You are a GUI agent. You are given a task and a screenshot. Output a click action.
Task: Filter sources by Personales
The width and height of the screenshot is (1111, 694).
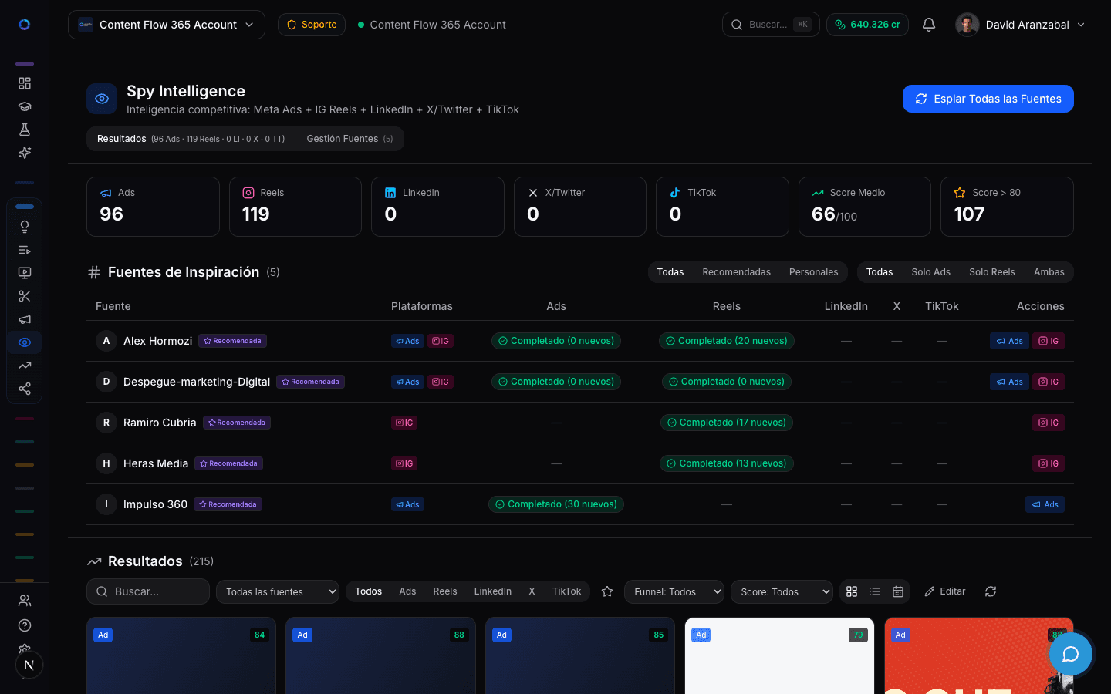coord(813,272)
